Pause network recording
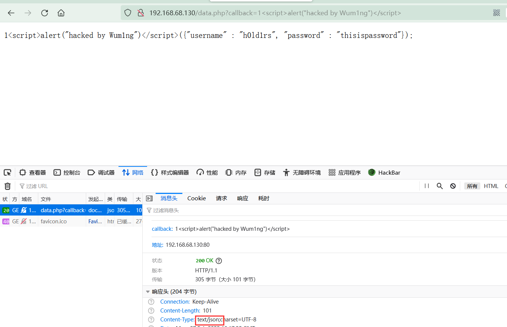 (x=427, y=186)
